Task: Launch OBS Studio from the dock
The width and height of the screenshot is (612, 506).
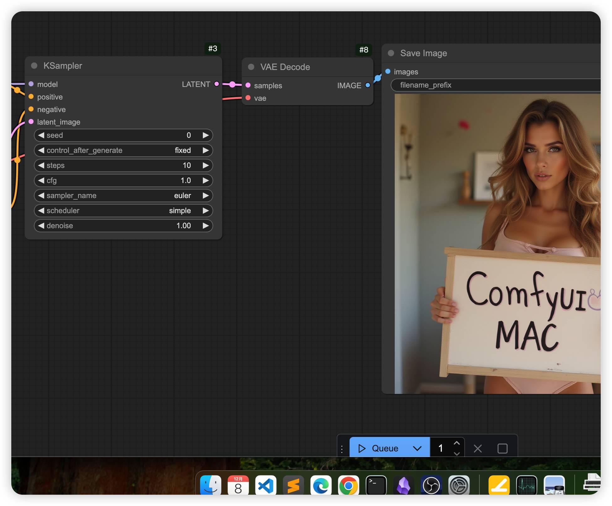Action: coord(431,486)
